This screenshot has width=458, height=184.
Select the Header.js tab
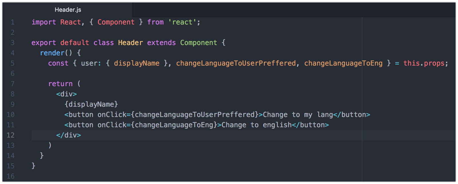click(68, 10)
